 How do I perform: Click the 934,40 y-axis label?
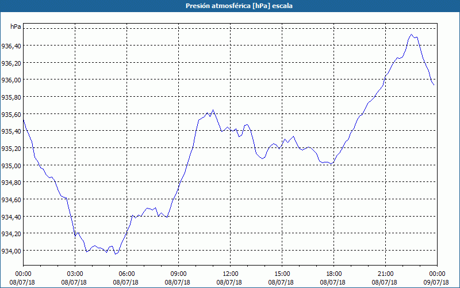[x=11, y=217]
